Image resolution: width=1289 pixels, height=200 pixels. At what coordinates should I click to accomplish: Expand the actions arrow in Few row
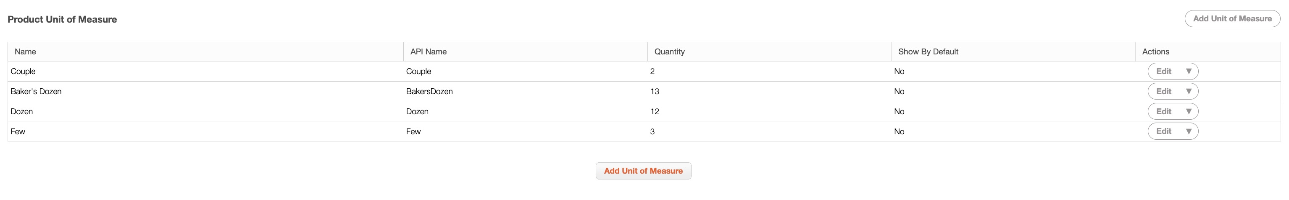click(x=1189, y=131)
